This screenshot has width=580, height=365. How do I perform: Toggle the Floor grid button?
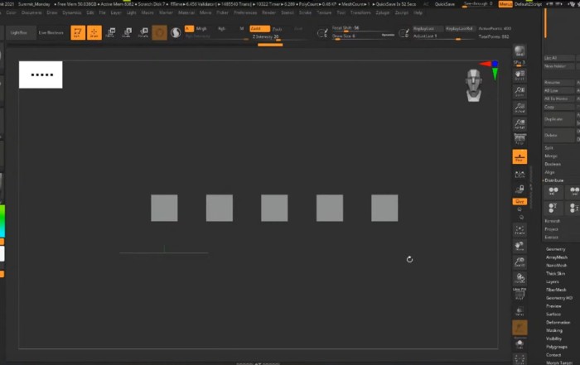tap(520, 156)
